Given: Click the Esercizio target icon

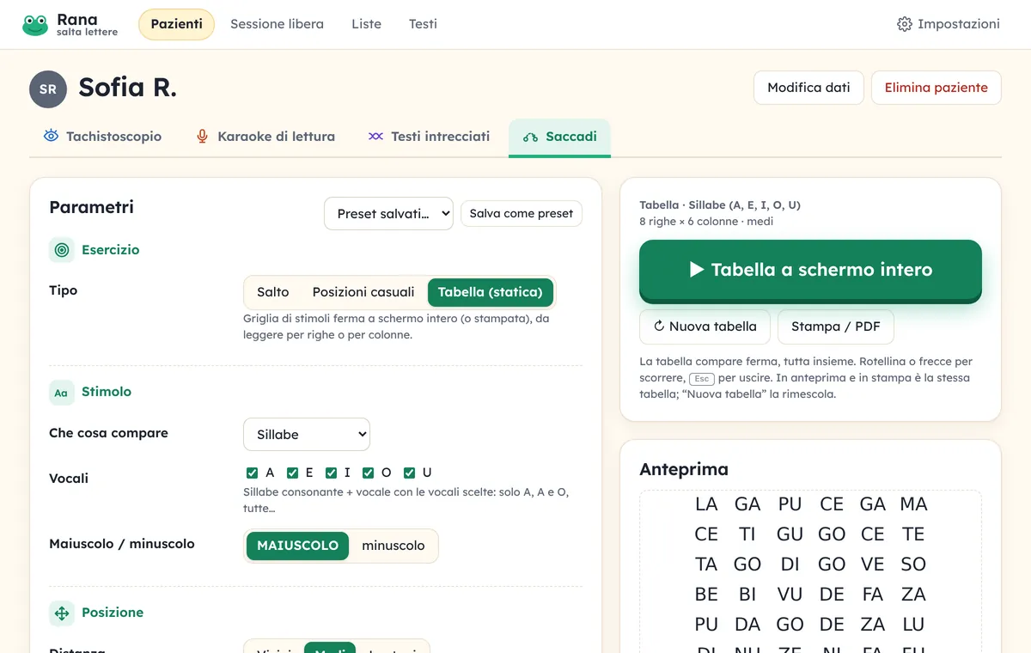Looking at the screenshot, I should (62, 250).
